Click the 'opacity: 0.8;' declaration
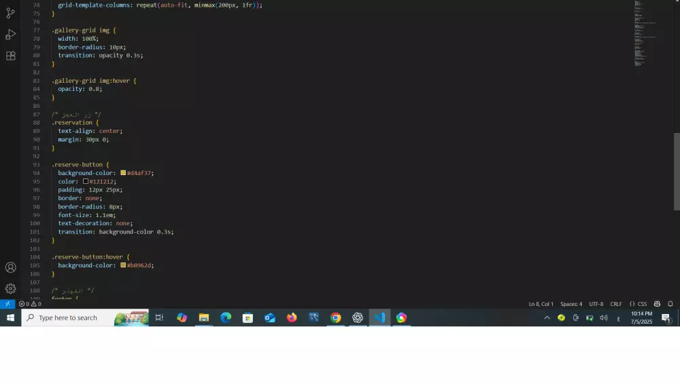 coord(80,89)
